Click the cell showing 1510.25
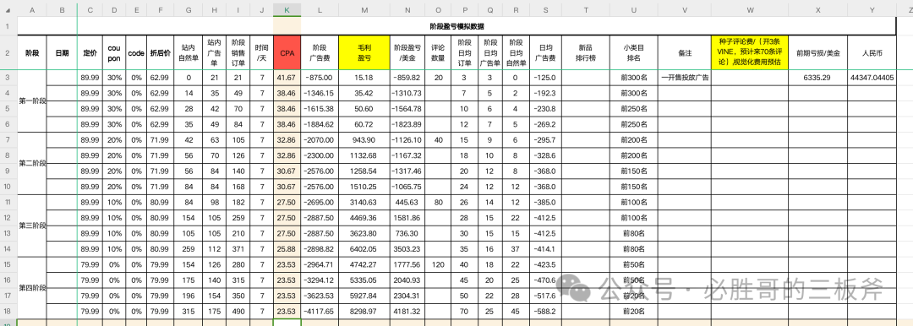 (364, 187)
